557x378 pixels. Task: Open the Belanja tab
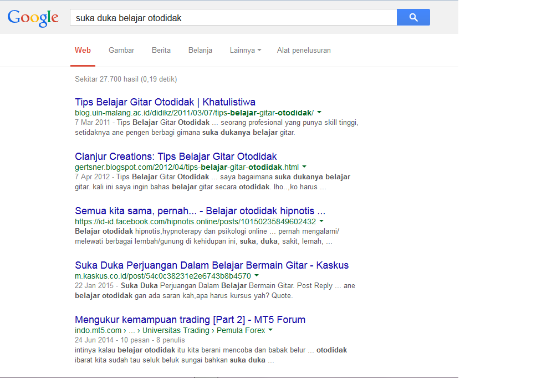coord(200,50)
